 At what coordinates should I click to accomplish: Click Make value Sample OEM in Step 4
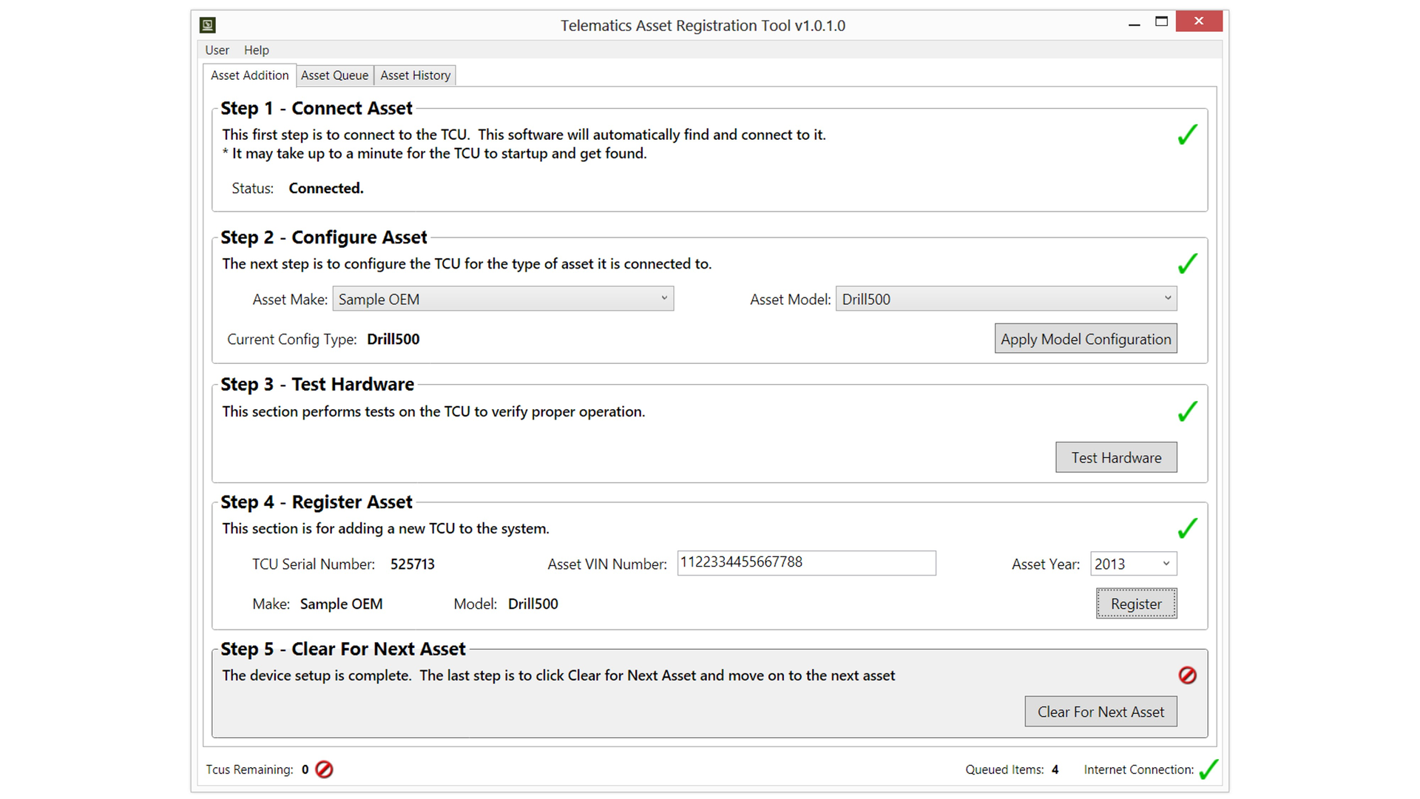341,604
